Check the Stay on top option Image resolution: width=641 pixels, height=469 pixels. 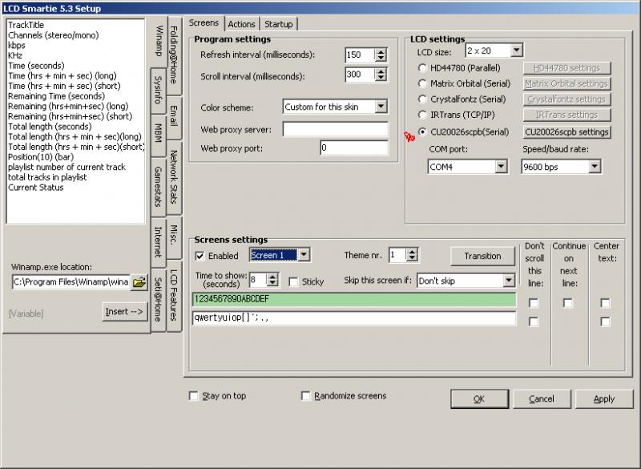point(193,396)
